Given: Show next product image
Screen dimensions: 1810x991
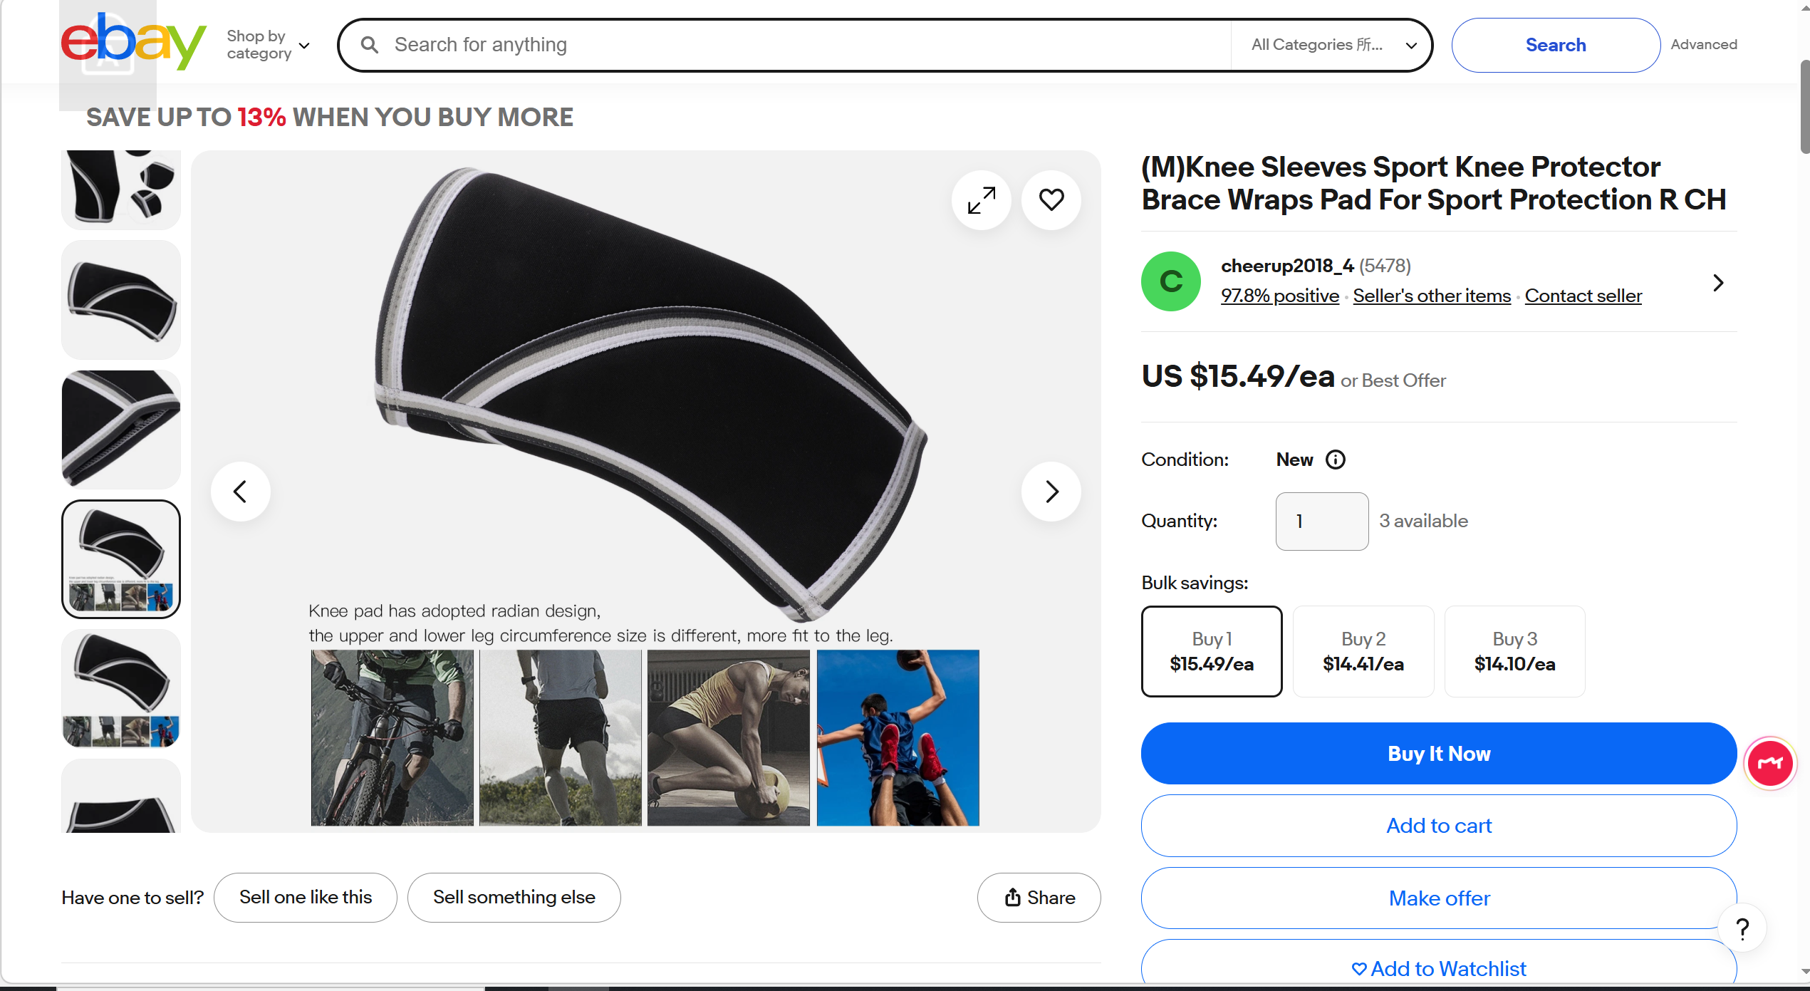Looking at the screenshot, I should click(1051, 492).
